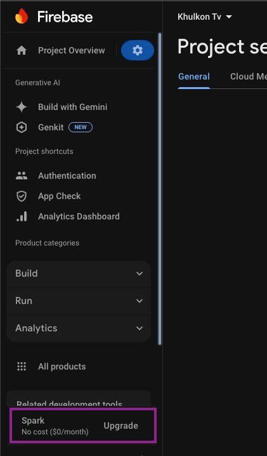Screen dimensions: 267x456
Task: Click the sidebar vertical scrollbar
Action: tap(159, 189)
